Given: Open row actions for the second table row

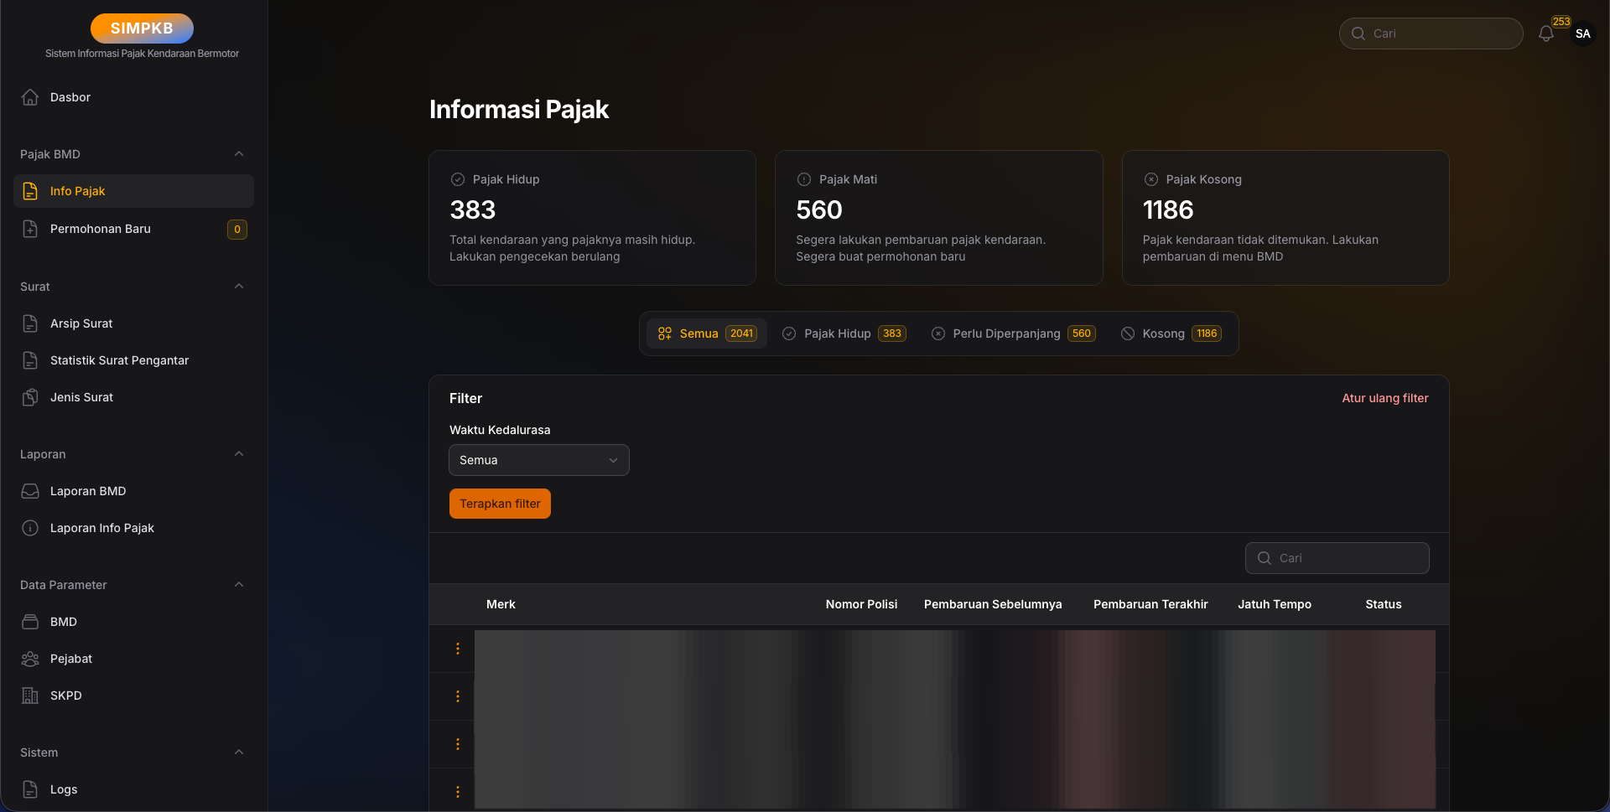Looking at the screenshot, I should click(458, 696).
